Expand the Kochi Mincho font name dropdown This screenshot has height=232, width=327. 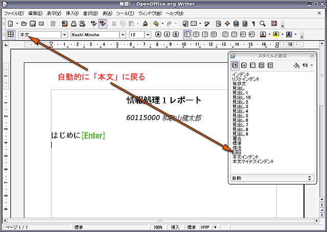click(123, 35)
